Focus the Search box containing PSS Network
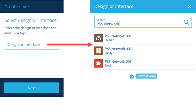Viewport: 196px width, 112px height. 143,22
